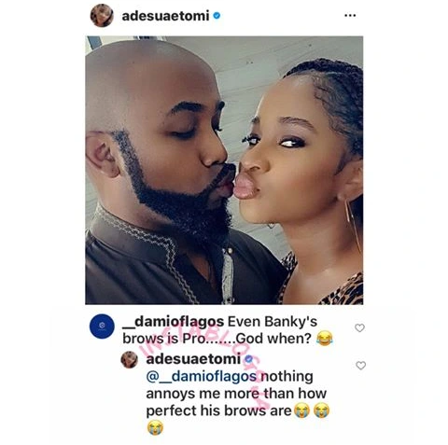
Task: Open adesuaetomi username in the reply comment
Action: (193, 359)
